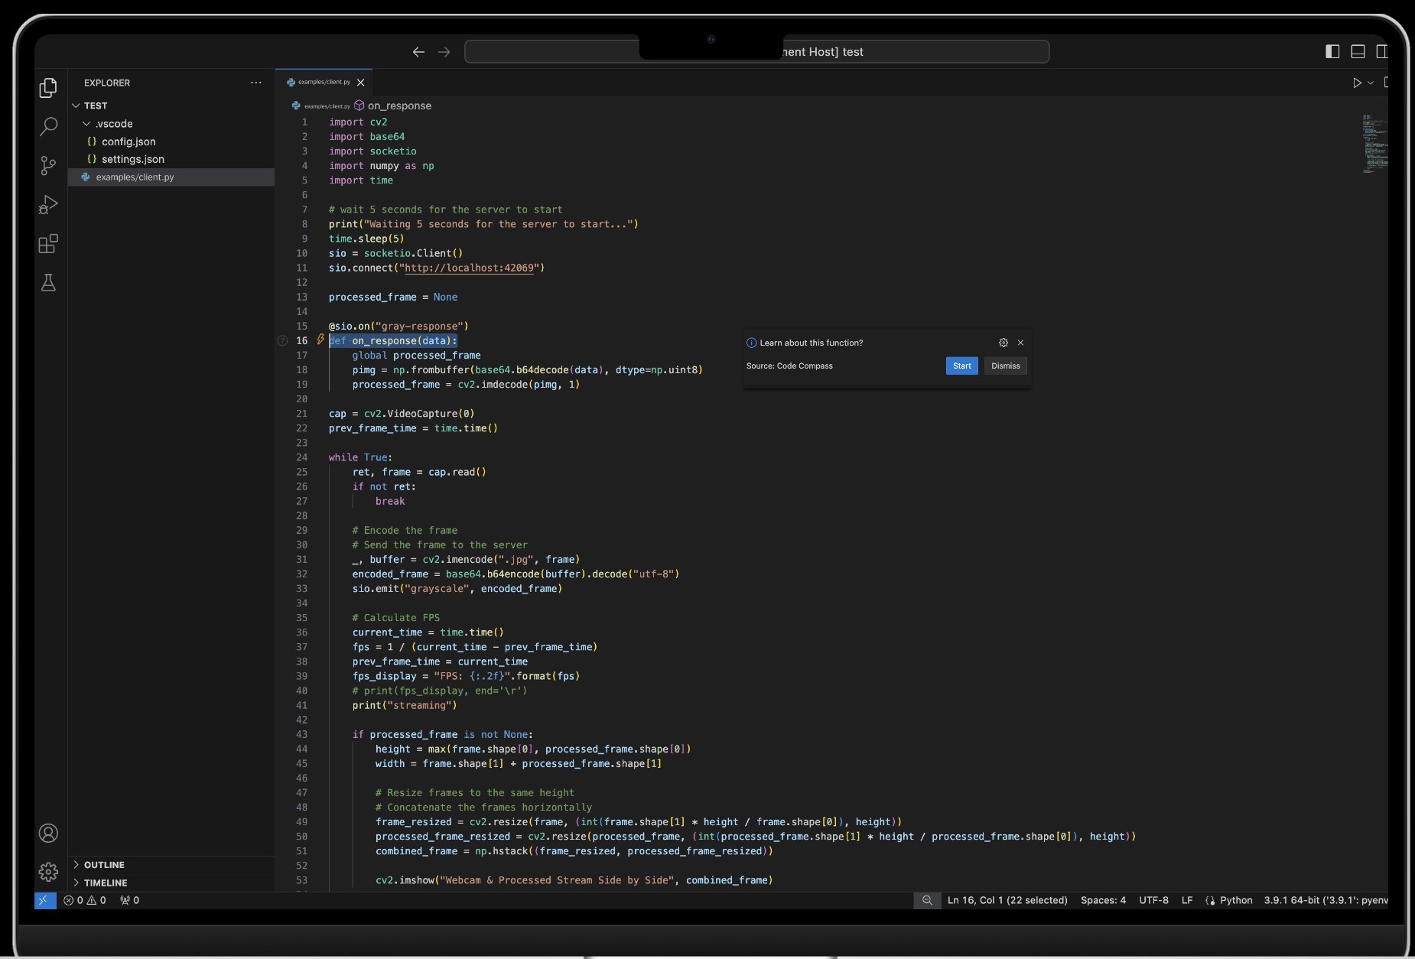1415x959 pixels.
Task: Click the EXPLORER panel title
Action: click(x=107, y=83)
